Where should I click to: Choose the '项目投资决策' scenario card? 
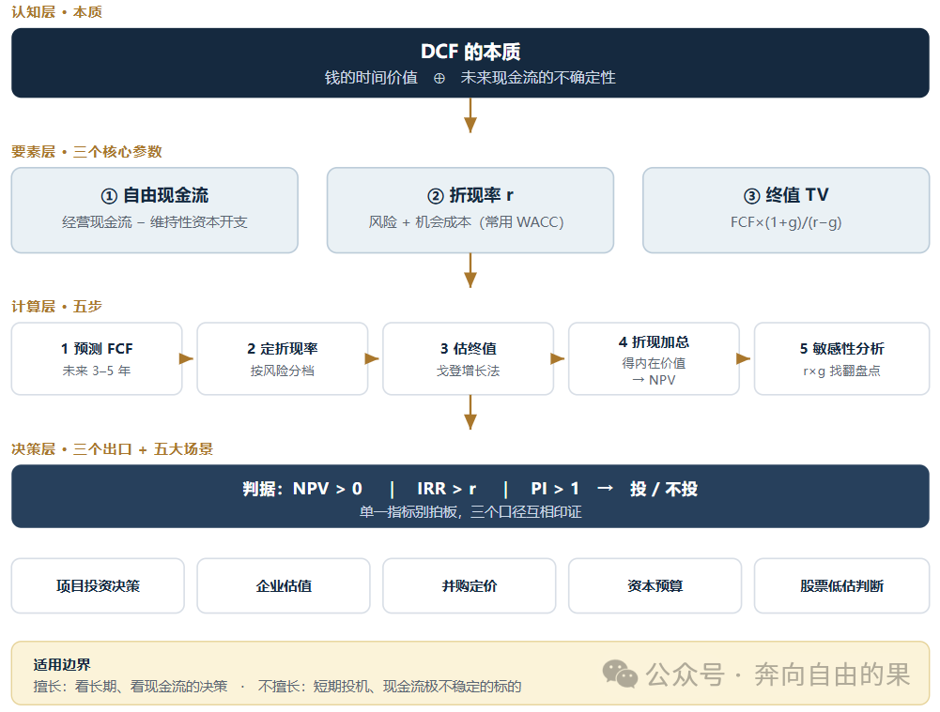pyautogui.click(x=98, y=585)
